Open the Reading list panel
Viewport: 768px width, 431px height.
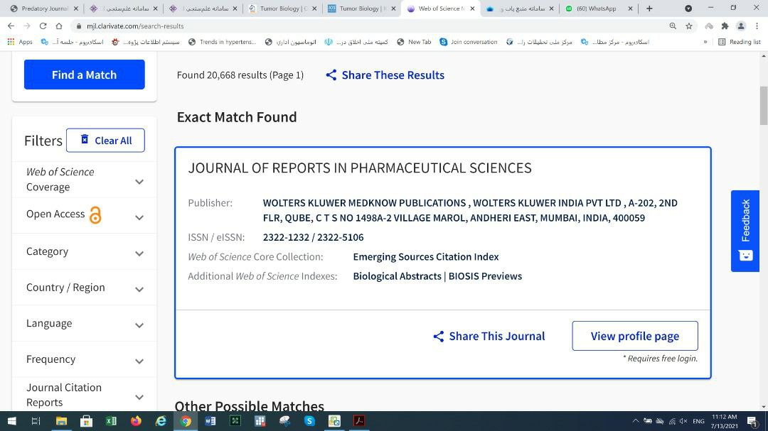pyautogui.click(x=739, y=42)
